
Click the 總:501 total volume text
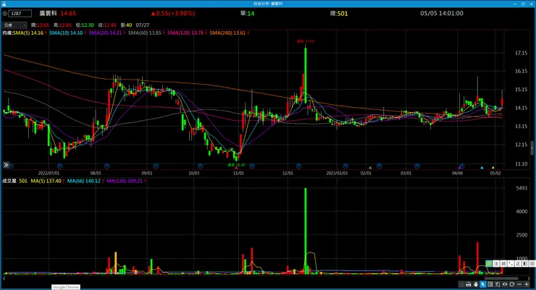[339, 14]
